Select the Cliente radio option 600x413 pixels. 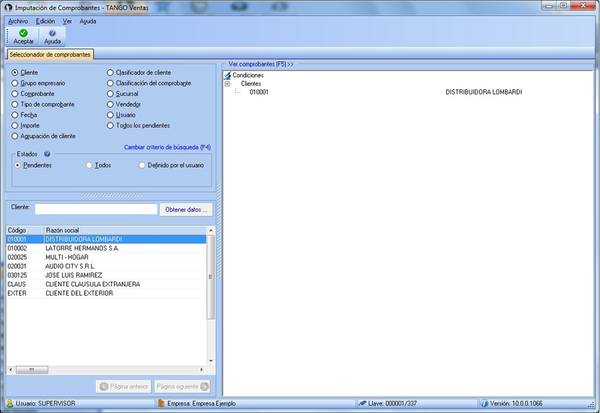15,73
